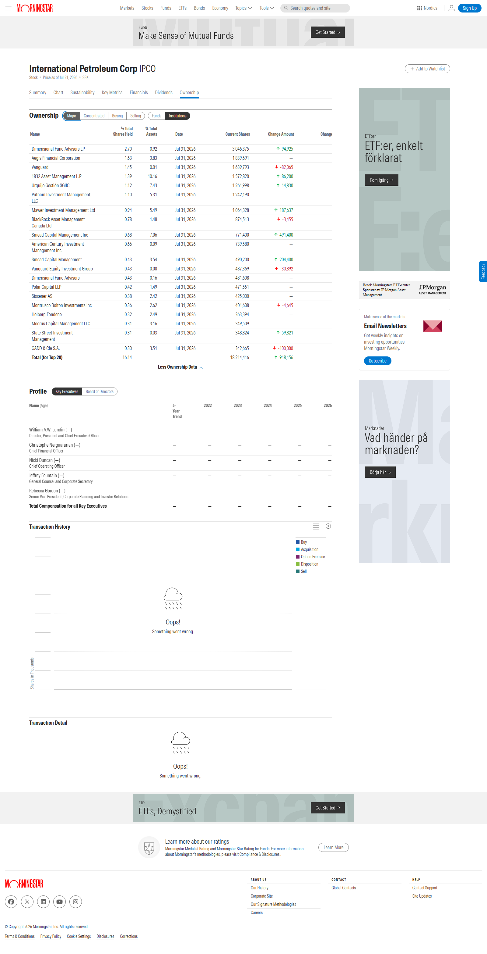Image resolution: width=487 pixels, height=954 pixels.
Task: Toggle the Disposition legend color swatch
Action: click(x=298, y=564)
